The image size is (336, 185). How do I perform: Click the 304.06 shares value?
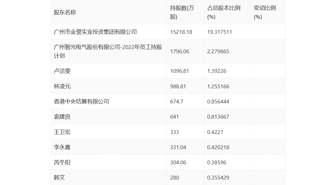(178, 162)
